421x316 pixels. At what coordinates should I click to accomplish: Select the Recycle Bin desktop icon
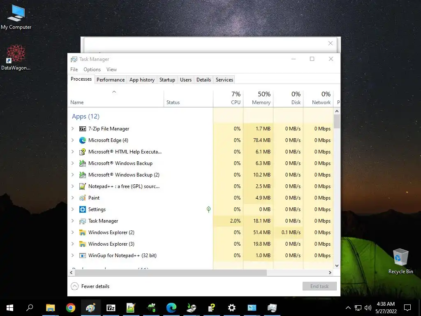(x=400, y=261)
